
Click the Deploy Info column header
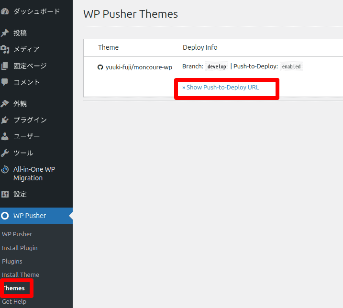point(200,47)
